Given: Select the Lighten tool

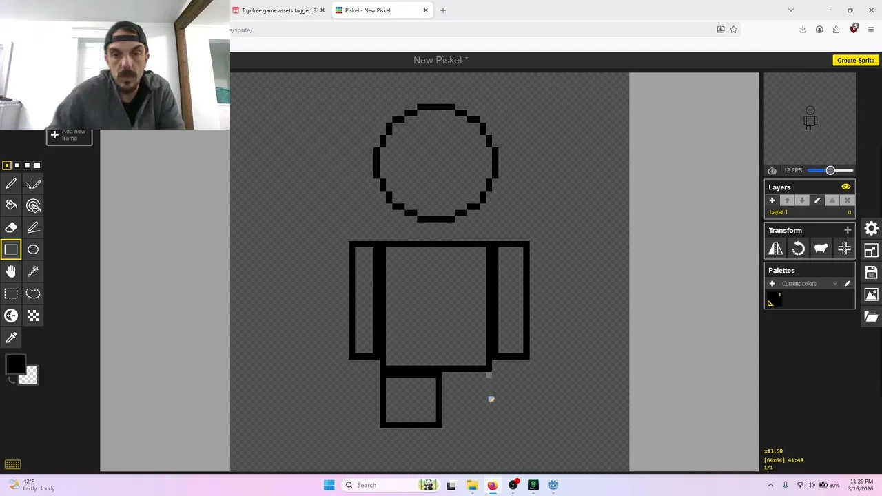Looking at the screenshot, I should tap(11, 316).
